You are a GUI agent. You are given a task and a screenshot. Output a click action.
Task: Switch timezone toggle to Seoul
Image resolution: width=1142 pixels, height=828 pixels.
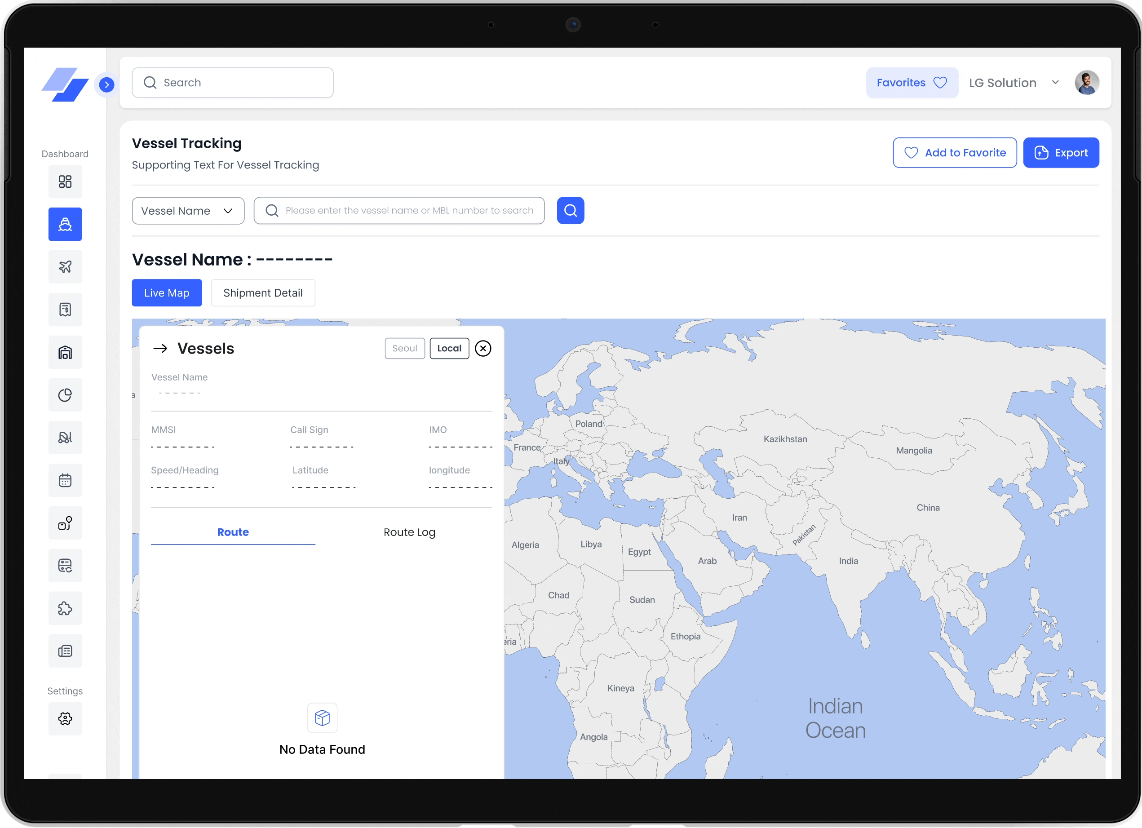tap(404, 349)
